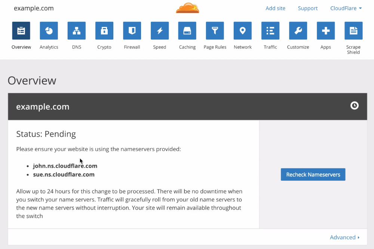Select the Analytics tab label
The height and width of the screenshot is (249, 374).
49,47
